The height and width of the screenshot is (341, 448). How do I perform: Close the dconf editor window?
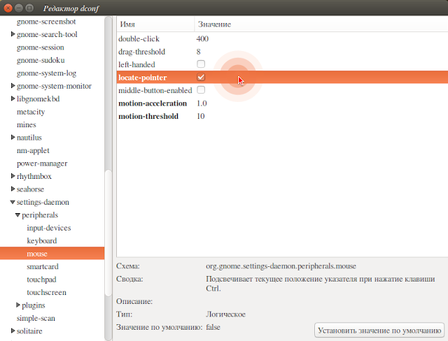pos(8,8)
